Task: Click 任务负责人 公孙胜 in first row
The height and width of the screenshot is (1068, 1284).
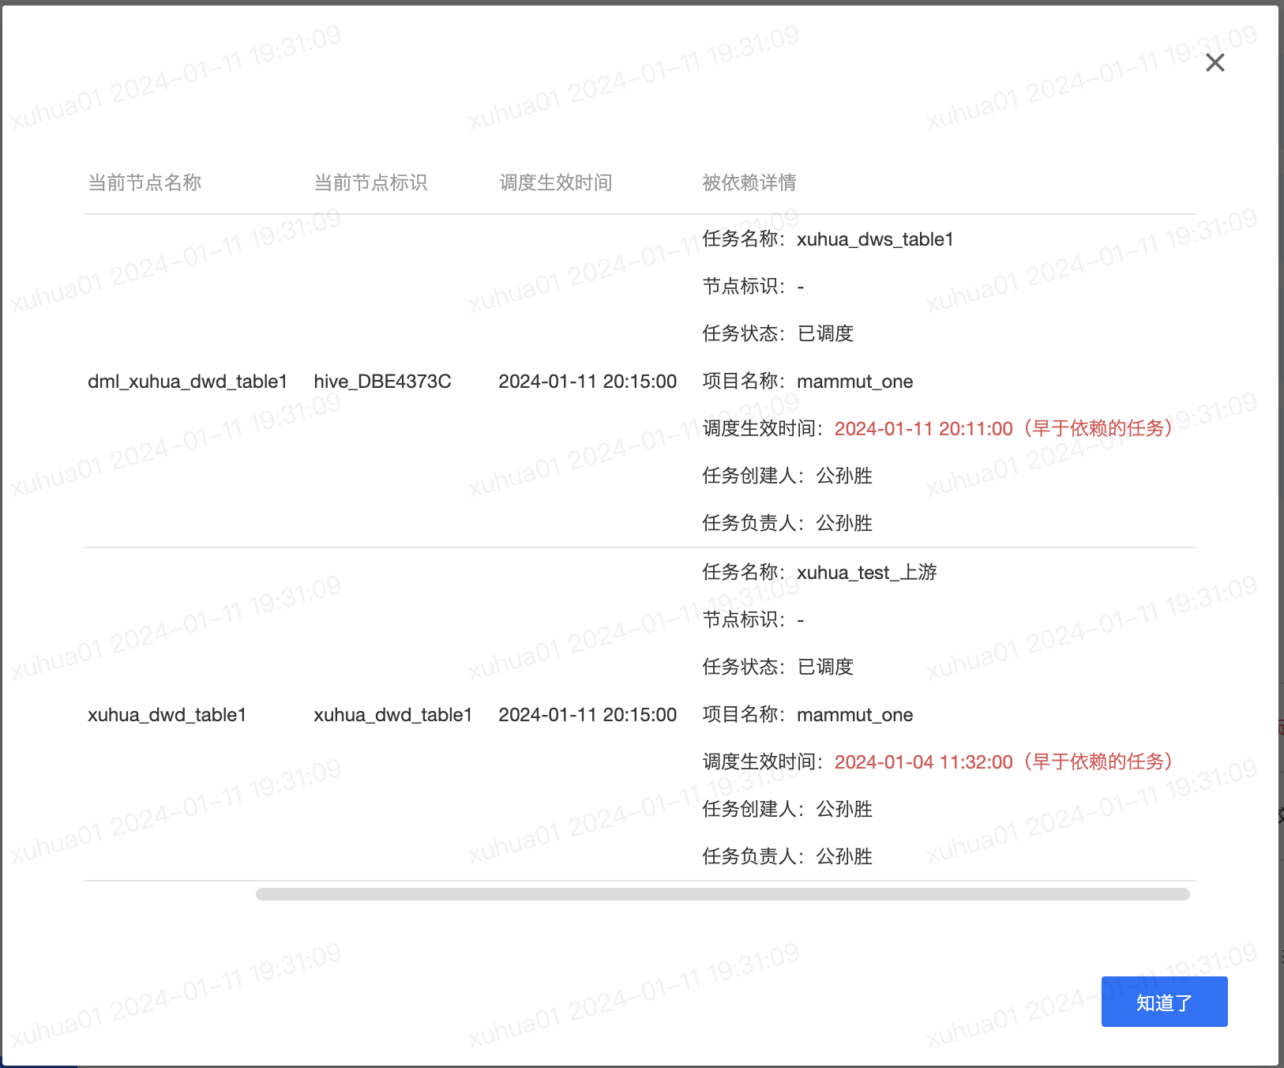Action: point(787,523)
